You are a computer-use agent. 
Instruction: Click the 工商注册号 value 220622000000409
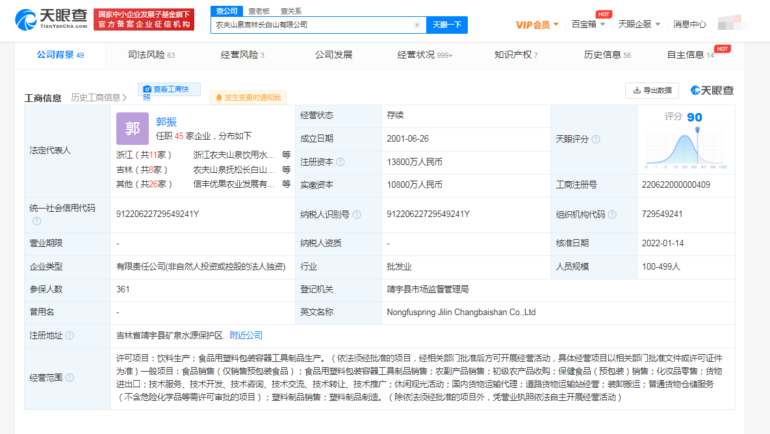pyautogui.click(x=676, y=185)
